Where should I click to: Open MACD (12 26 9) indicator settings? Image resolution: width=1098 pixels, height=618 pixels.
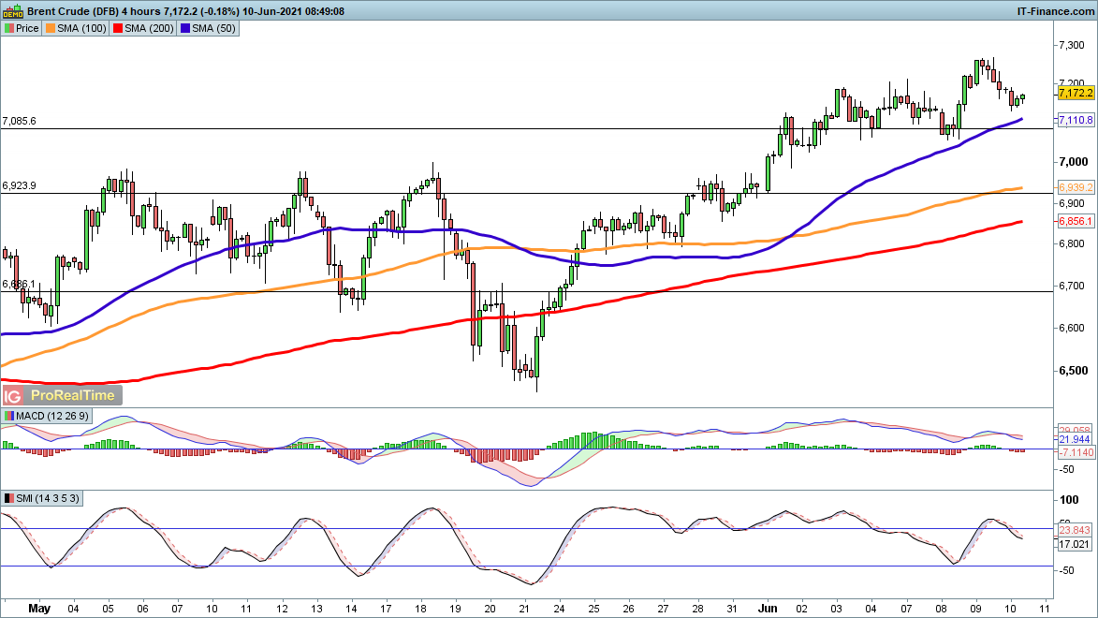51,416
